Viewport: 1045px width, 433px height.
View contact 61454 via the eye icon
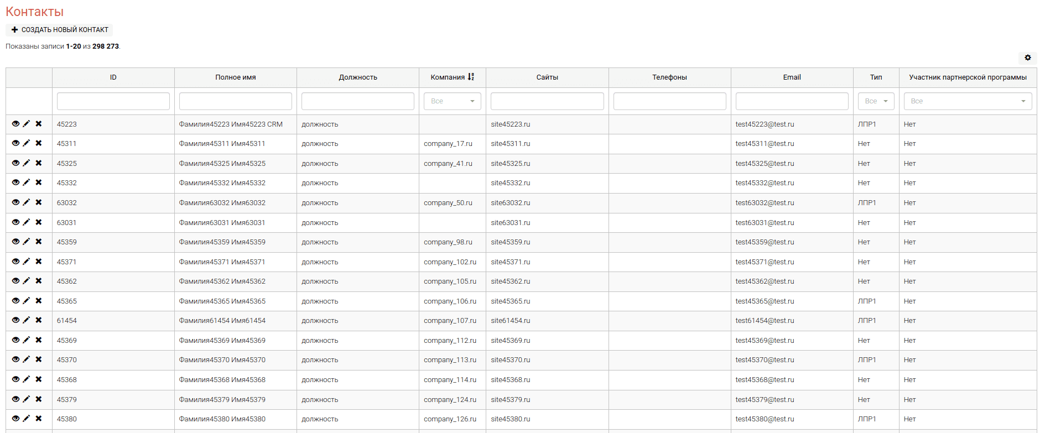pyautogui.click(x=15, y=320)
